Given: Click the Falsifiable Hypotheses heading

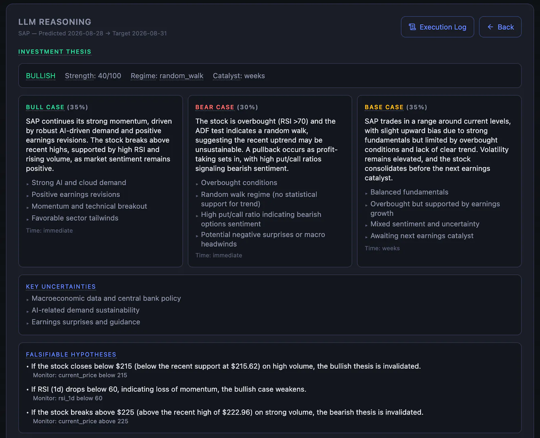Looking at the screenshot, I should (71, 355).
